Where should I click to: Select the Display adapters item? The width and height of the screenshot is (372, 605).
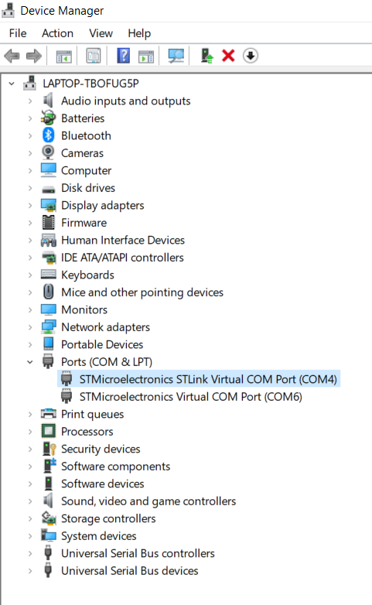(102, 206)
